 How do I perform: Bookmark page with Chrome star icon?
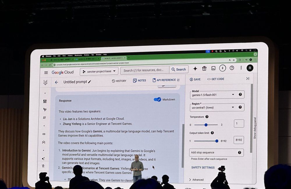click(234, 60)
